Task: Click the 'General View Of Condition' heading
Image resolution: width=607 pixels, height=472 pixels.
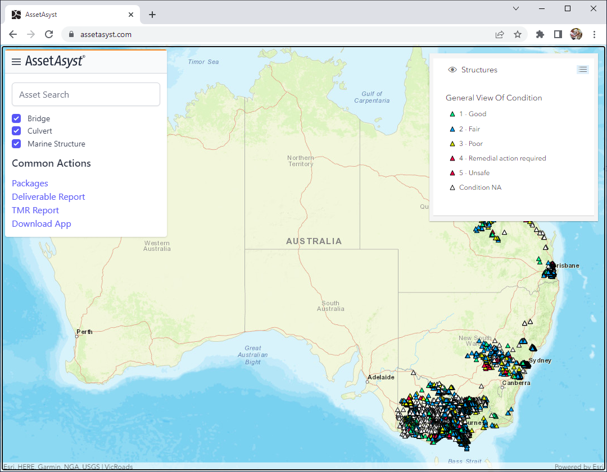Action: point(493,98)
